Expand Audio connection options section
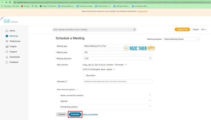Viewport: 211px width, 120px height. [x=106, y=95]
